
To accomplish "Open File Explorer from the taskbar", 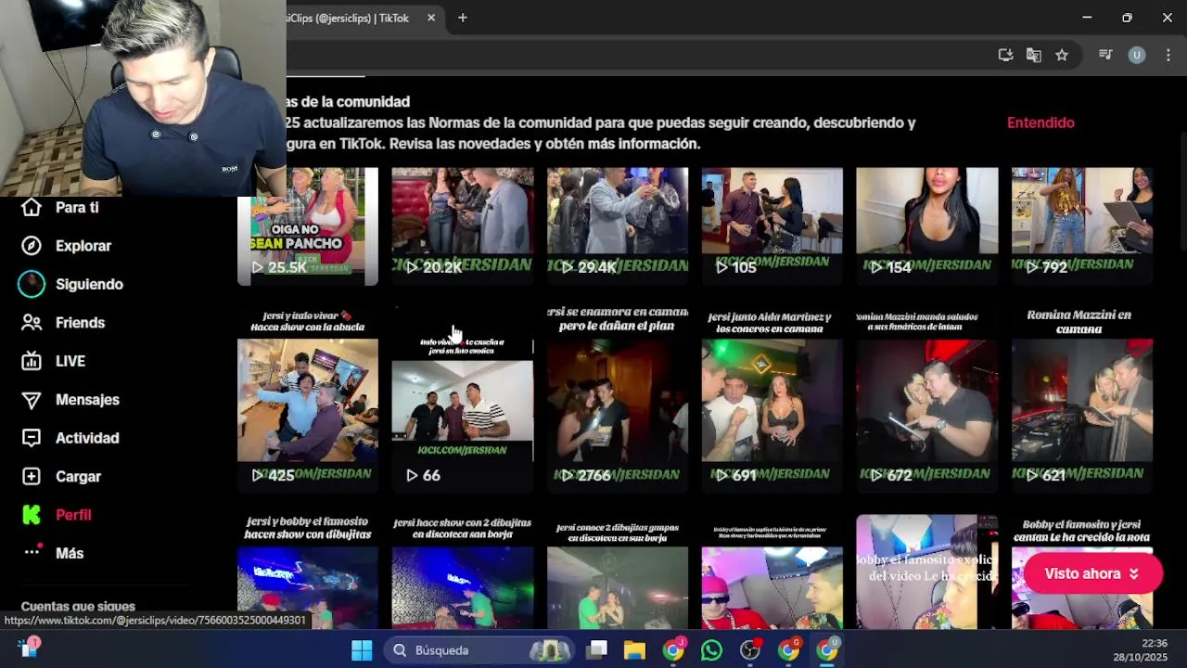I will click(x=634, y=650).
